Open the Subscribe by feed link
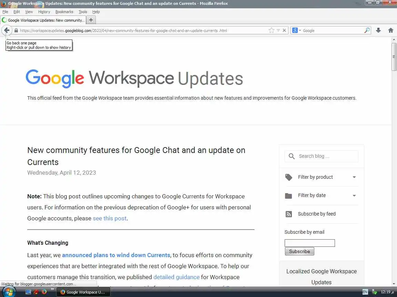The width and height of the screenshot is (397, 297). coord(316,214)
